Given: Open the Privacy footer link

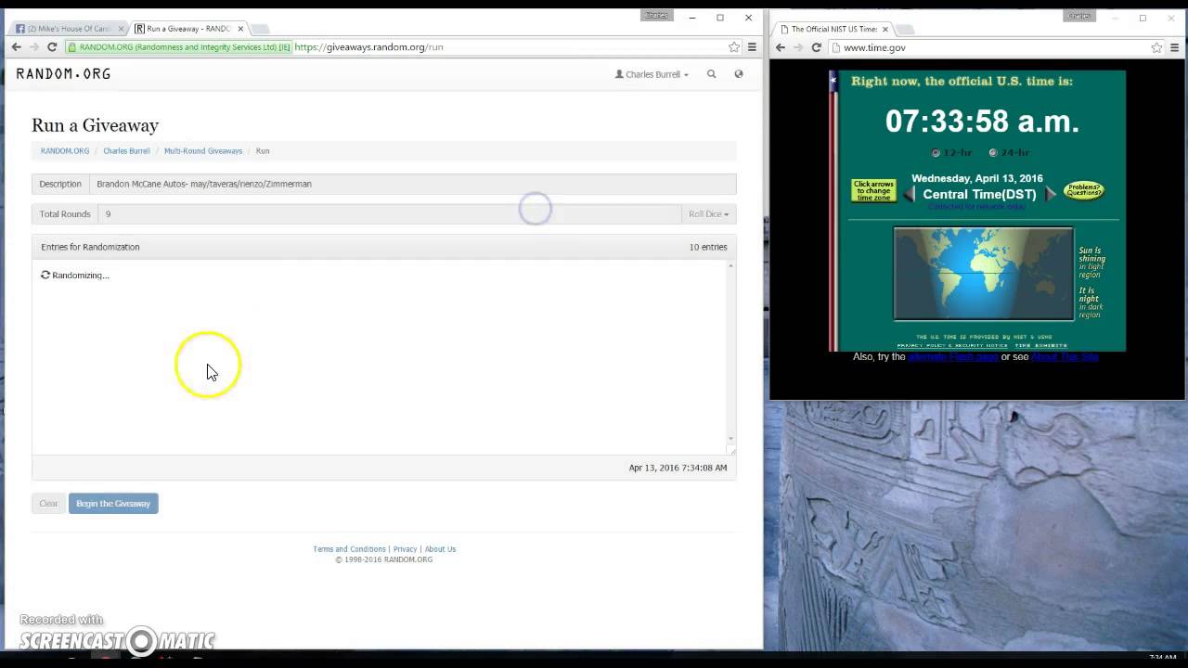Looking at the screenshot, I should pyautogui.click(x=405, y=549).
